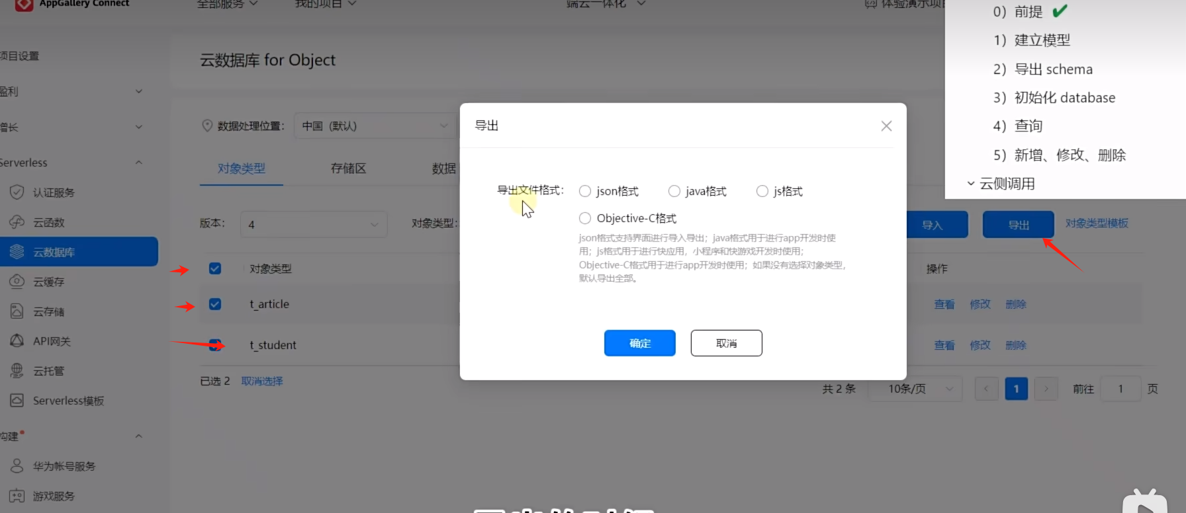Click 查看 for t_student row
The height and width of the screenshot is (513, 1186).
click(x=944, y=345)
